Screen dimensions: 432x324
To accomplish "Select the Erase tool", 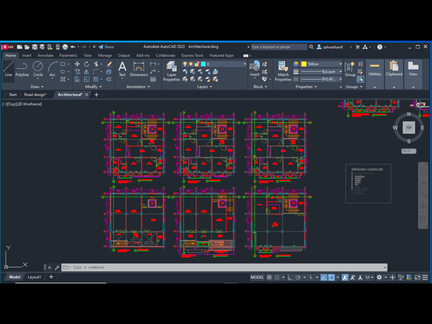I will (x=109, y=64).
